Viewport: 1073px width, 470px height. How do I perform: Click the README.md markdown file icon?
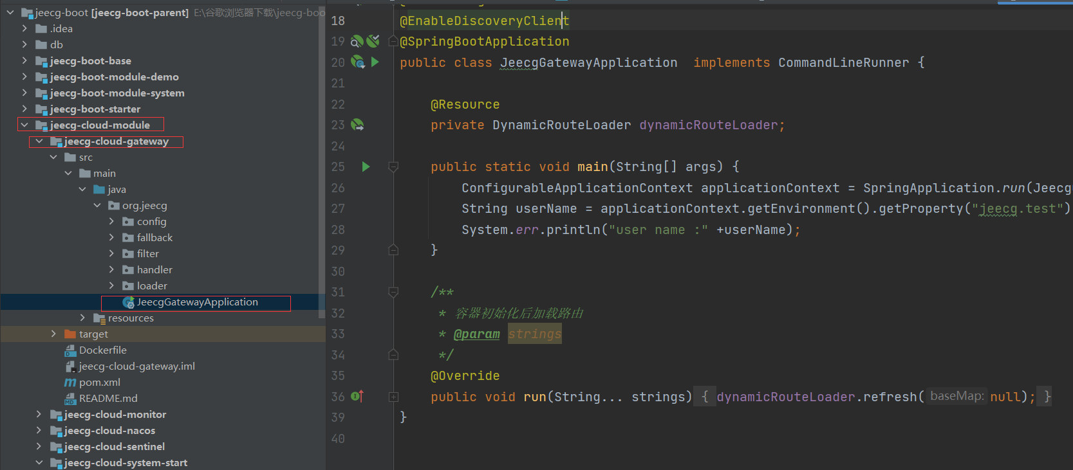[70, 399]
